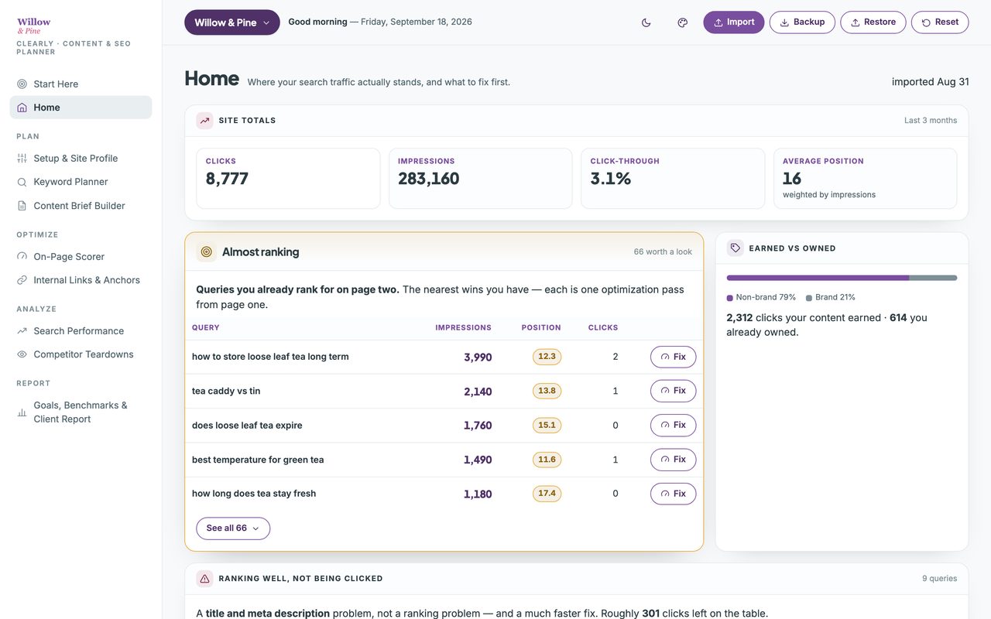Click the Content Brief document icon

22,206
